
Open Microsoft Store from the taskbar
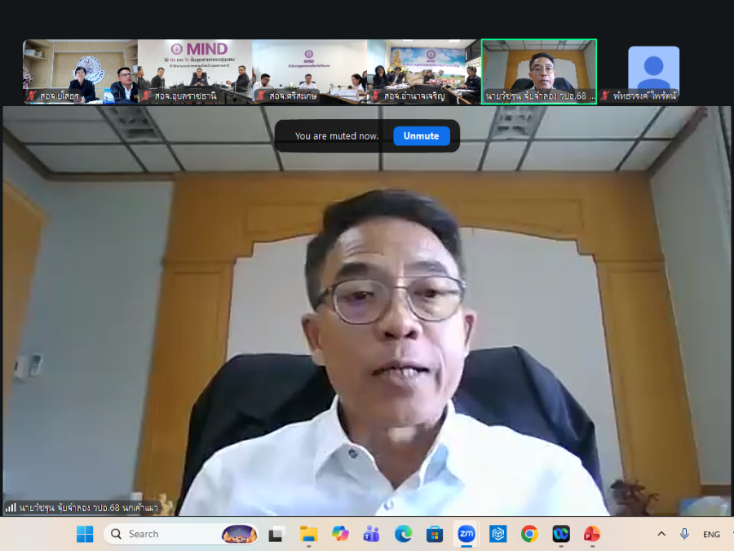tap(435, 534)
